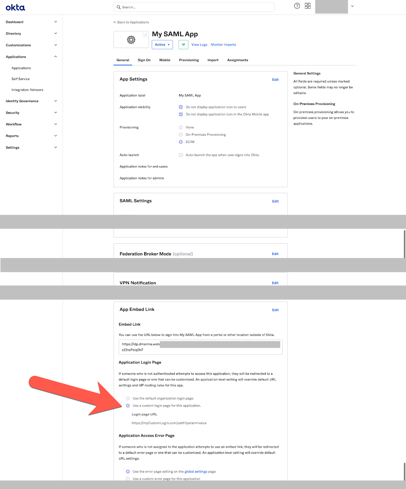
Task: Switch to the Mobile tab
Action: 165,60
